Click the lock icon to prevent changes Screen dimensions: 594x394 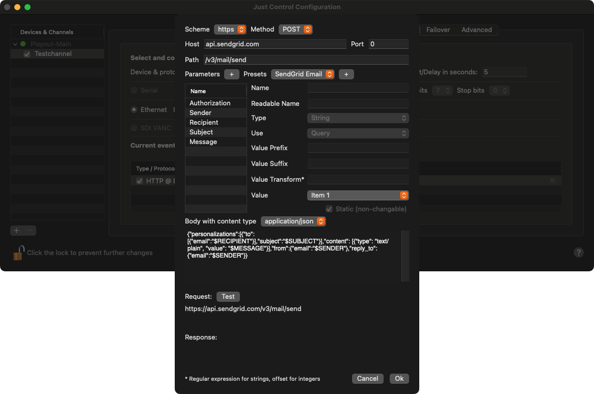[18, 253]
